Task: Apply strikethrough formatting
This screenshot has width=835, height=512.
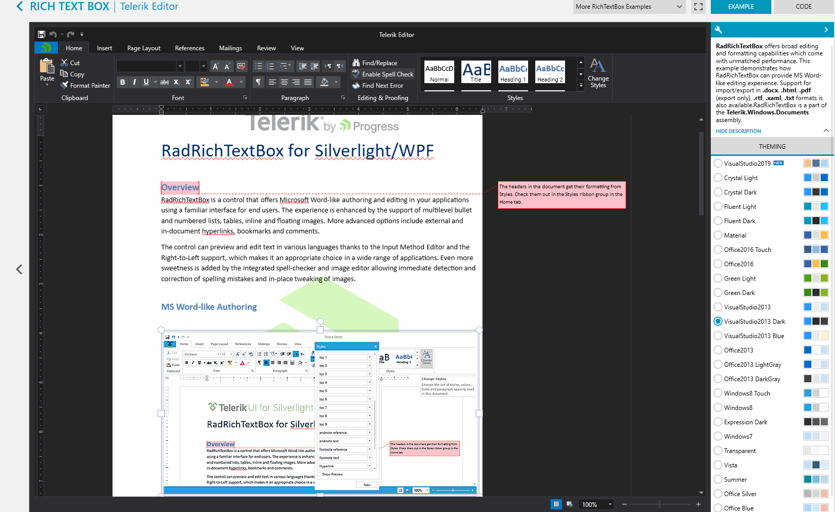Action: coord(165,82)
